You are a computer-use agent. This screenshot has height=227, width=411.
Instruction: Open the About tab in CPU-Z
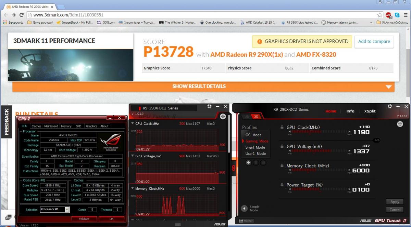click(104, 126)
